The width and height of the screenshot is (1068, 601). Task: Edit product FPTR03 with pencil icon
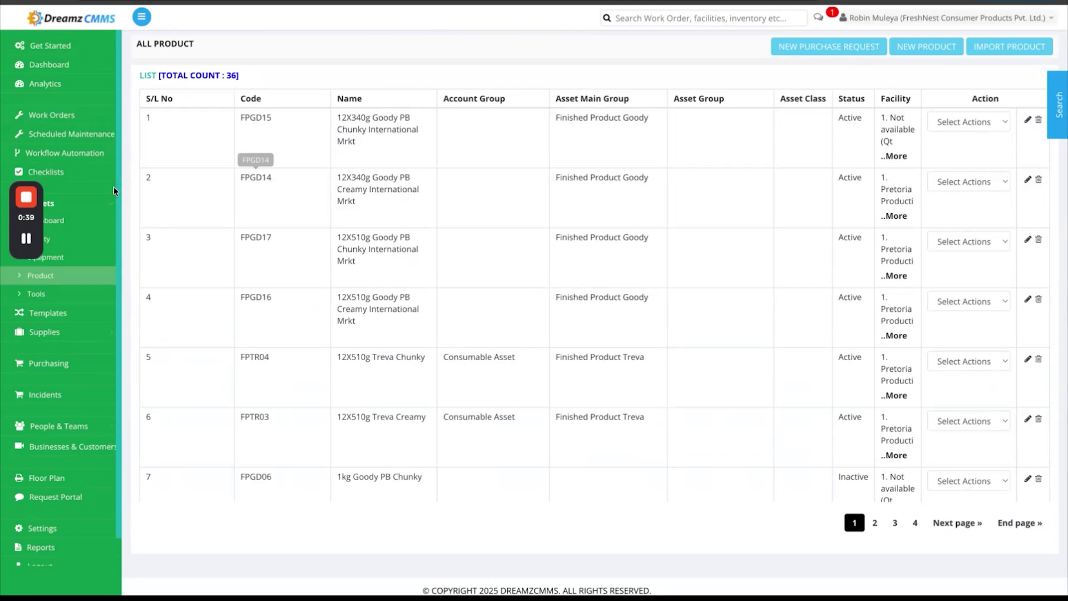pyautogui.click(x=1028, y=419)
